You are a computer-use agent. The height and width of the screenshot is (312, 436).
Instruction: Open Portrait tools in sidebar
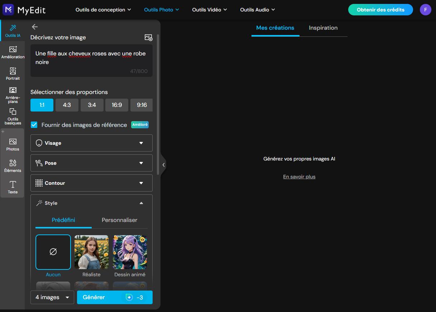pyautogui.click(x=13, y=74)
